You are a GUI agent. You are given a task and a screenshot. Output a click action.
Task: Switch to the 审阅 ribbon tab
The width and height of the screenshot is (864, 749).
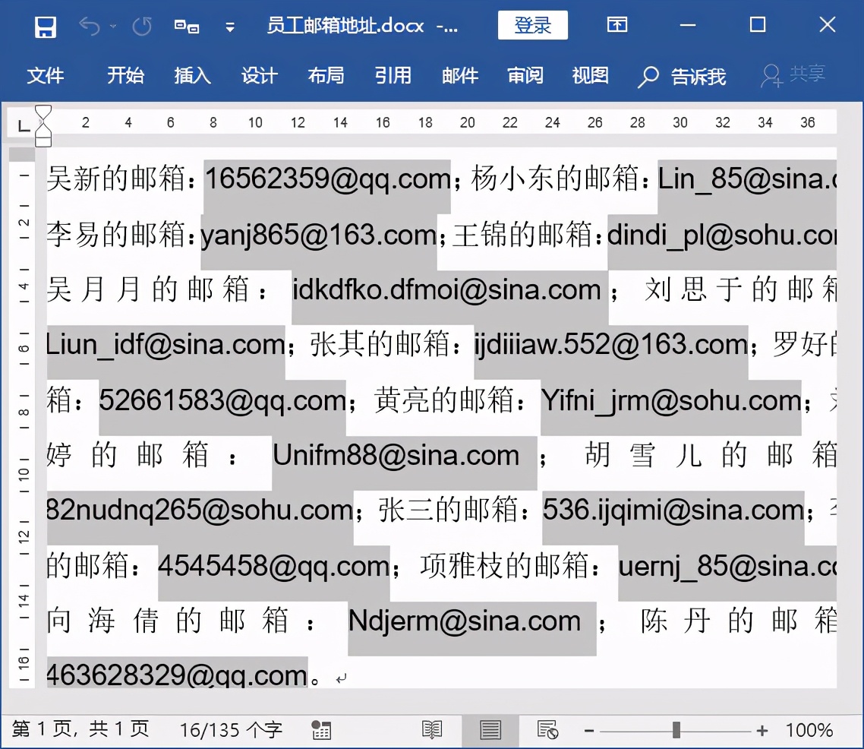pos(525,76)
